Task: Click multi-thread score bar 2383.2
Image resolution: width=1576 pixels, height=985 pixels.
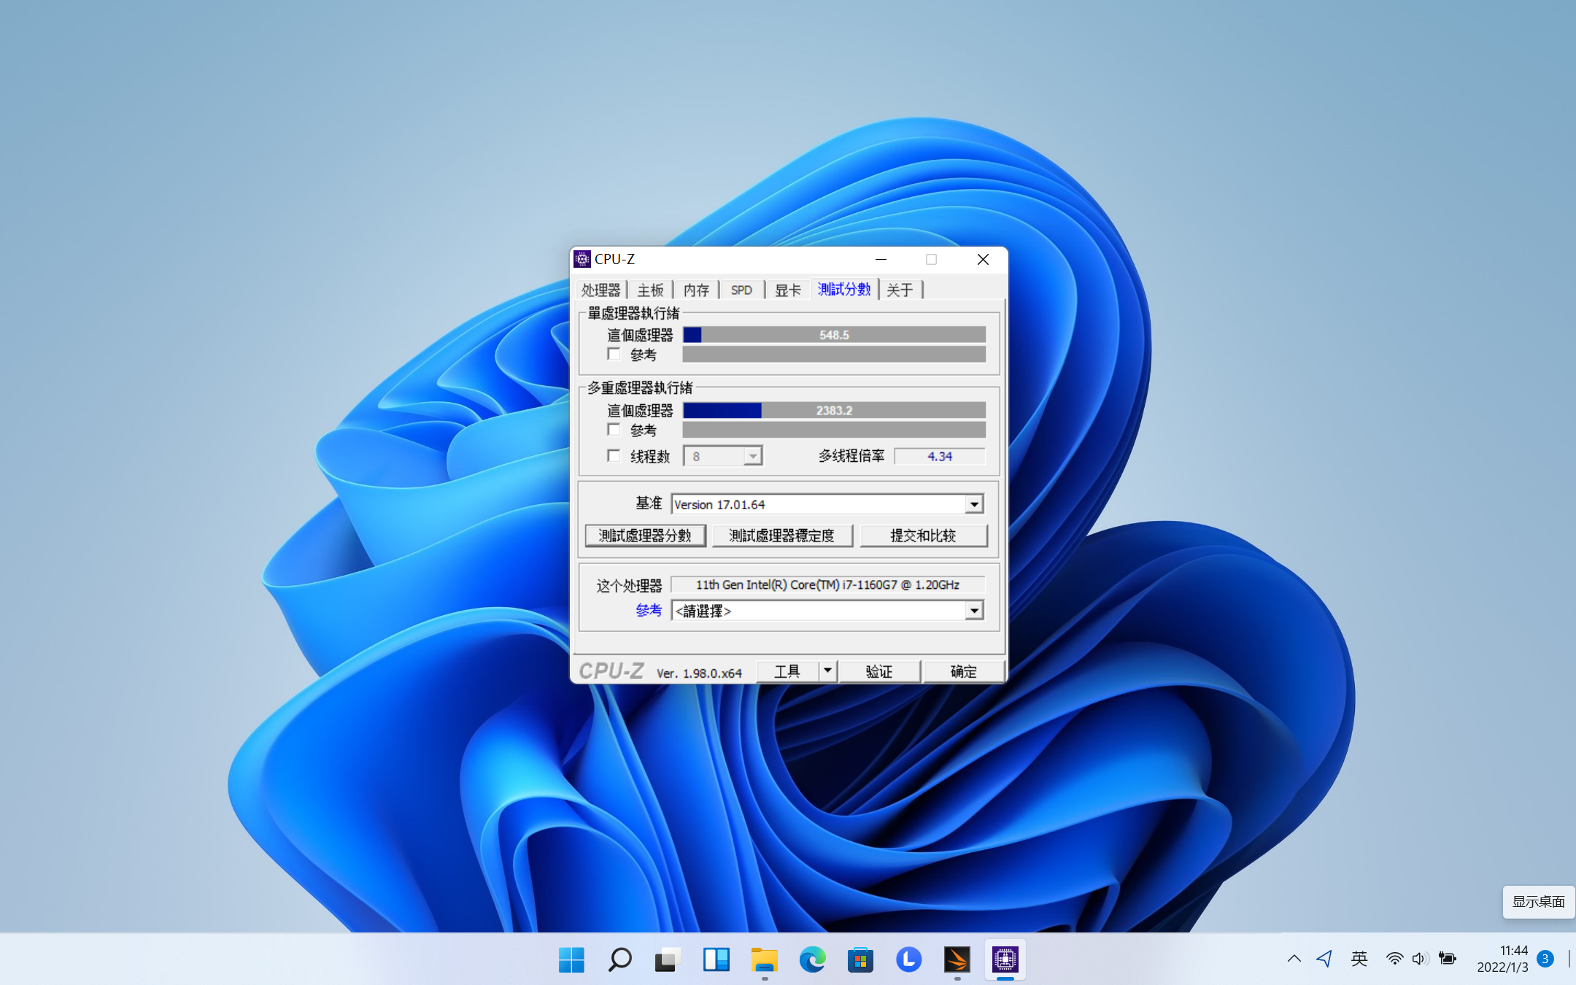Action: point(834,410)
